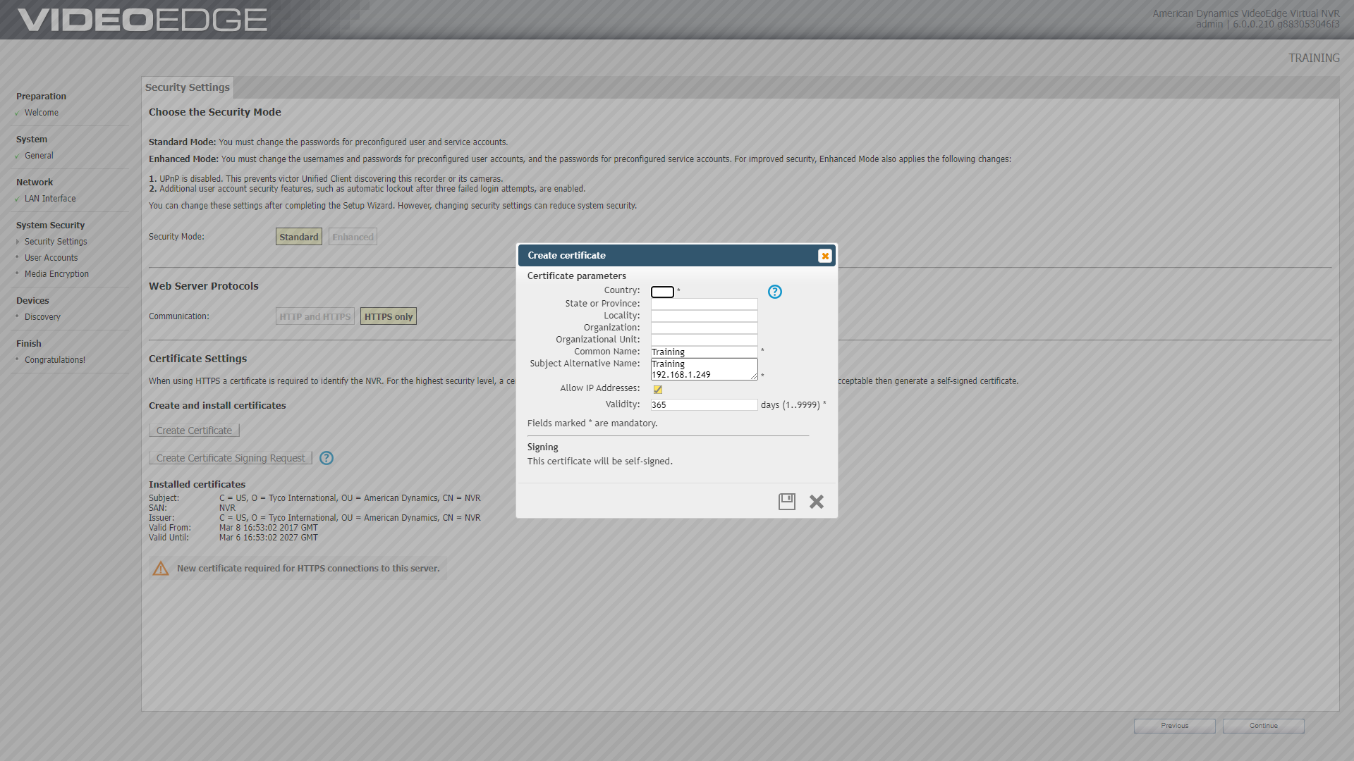Click the Create Certificate button
This screenshot has width=1354, height=761.
tap(194, 431)
